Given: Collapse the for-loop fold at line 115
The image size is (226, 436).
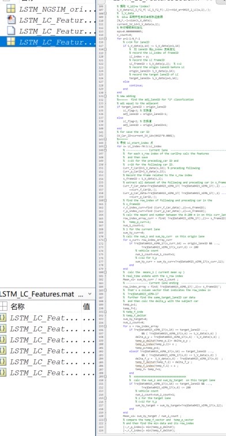Looking at the screenshot, I should tap(105, 39).
